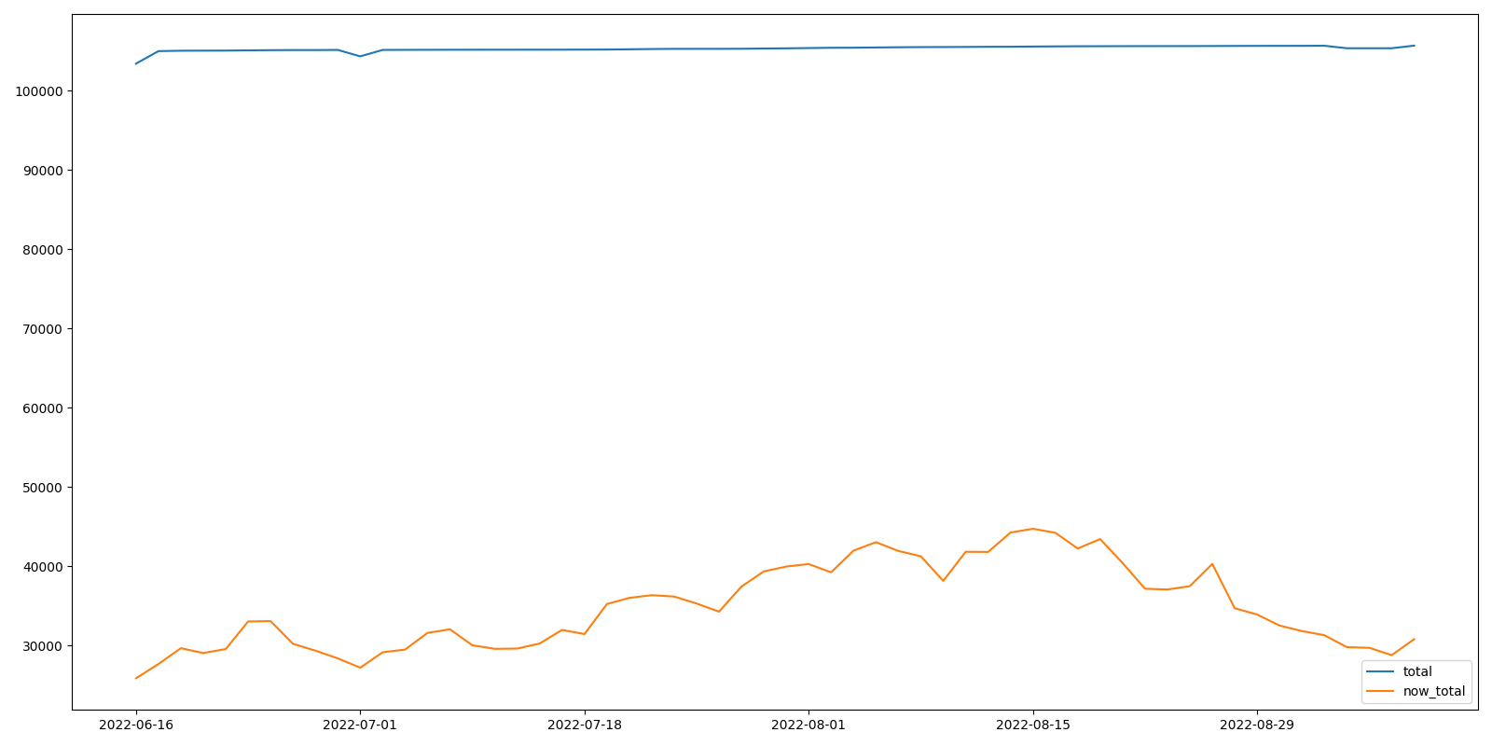Click blue line start point above 2022-06-16
Viewport: 1492px width, 746px height.
pyautogui.click(x=136, y=63)
